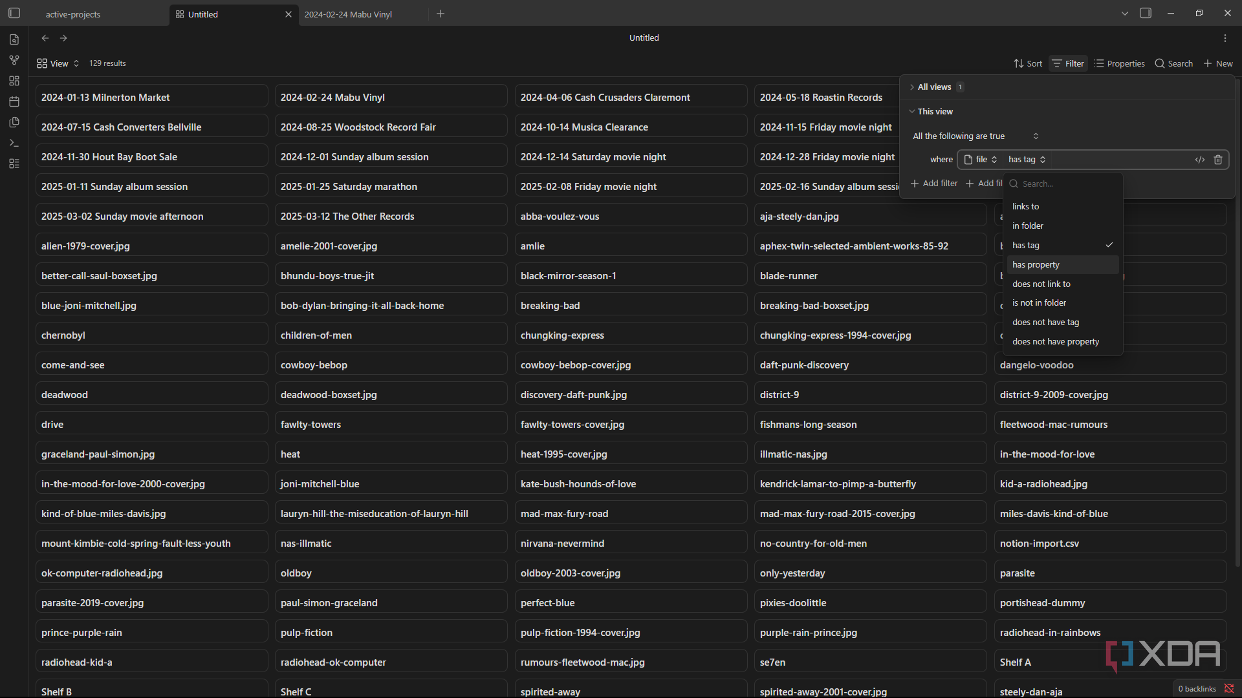Open quick switcher file icon in ribbon
Image resolution: width=1242 pixels, height=698 pixels.
14,39
